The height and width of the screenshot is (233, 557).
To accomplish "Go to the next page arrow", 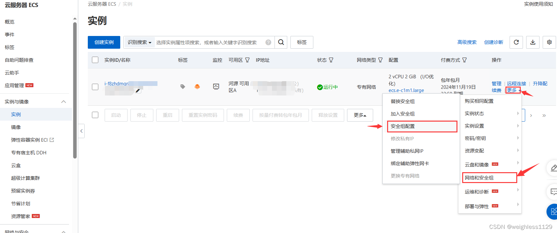I will pyautogui.click(x=531, y=116).
